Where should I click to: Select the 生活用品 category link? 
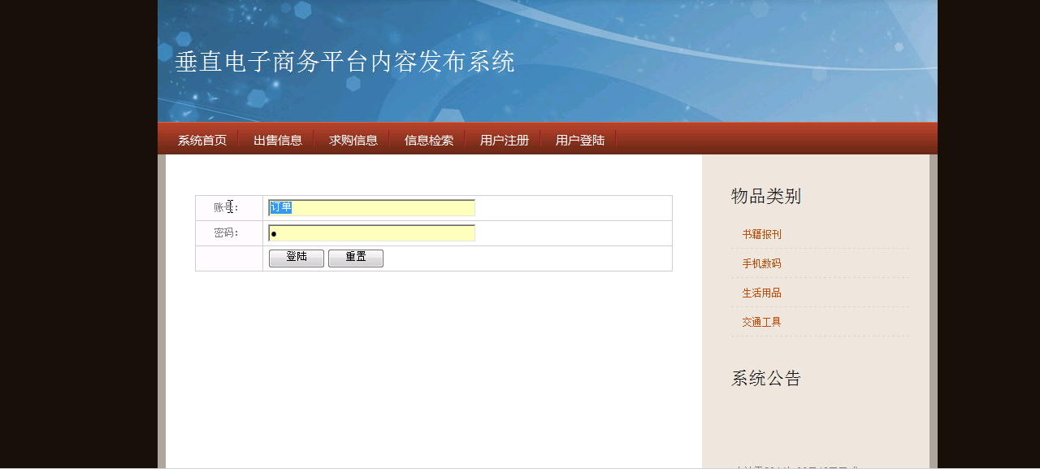pyautogui.click(x=761, y=293)
